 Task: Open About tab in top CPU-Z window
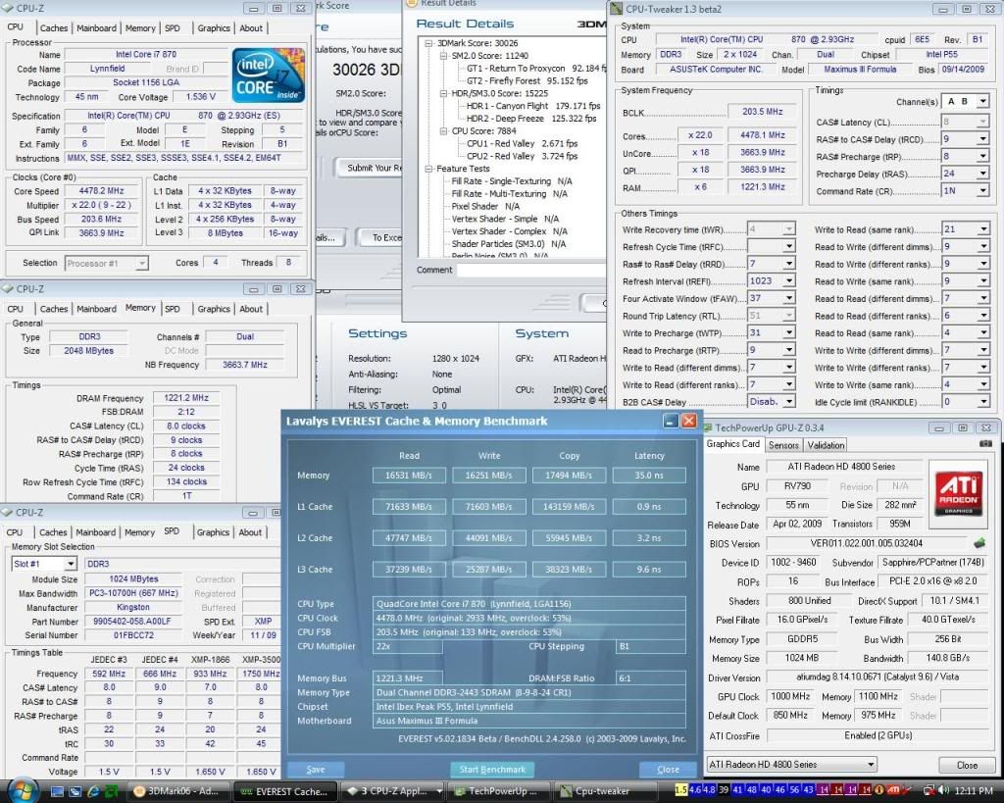tap(251, 28)
